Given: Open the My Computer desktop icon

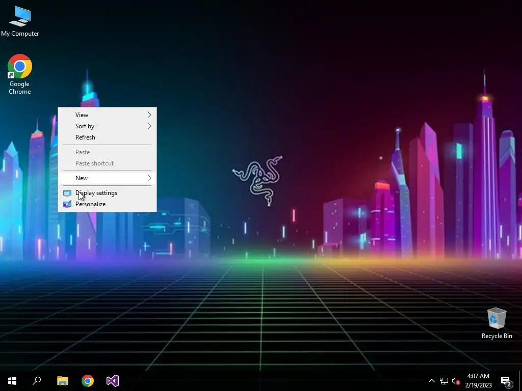Looking at the screenshot, I should click(x=20, y=21).
